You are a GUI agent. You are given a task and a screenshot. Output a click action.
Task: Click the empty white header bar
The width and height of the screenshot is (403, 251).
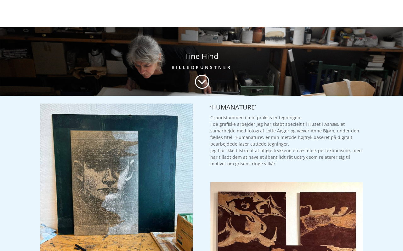(201, 13)
